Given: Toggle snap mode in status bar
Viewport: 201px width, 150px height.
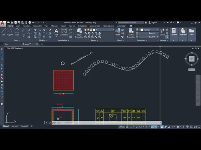Looking at the screenshot, I should (131, 127).
